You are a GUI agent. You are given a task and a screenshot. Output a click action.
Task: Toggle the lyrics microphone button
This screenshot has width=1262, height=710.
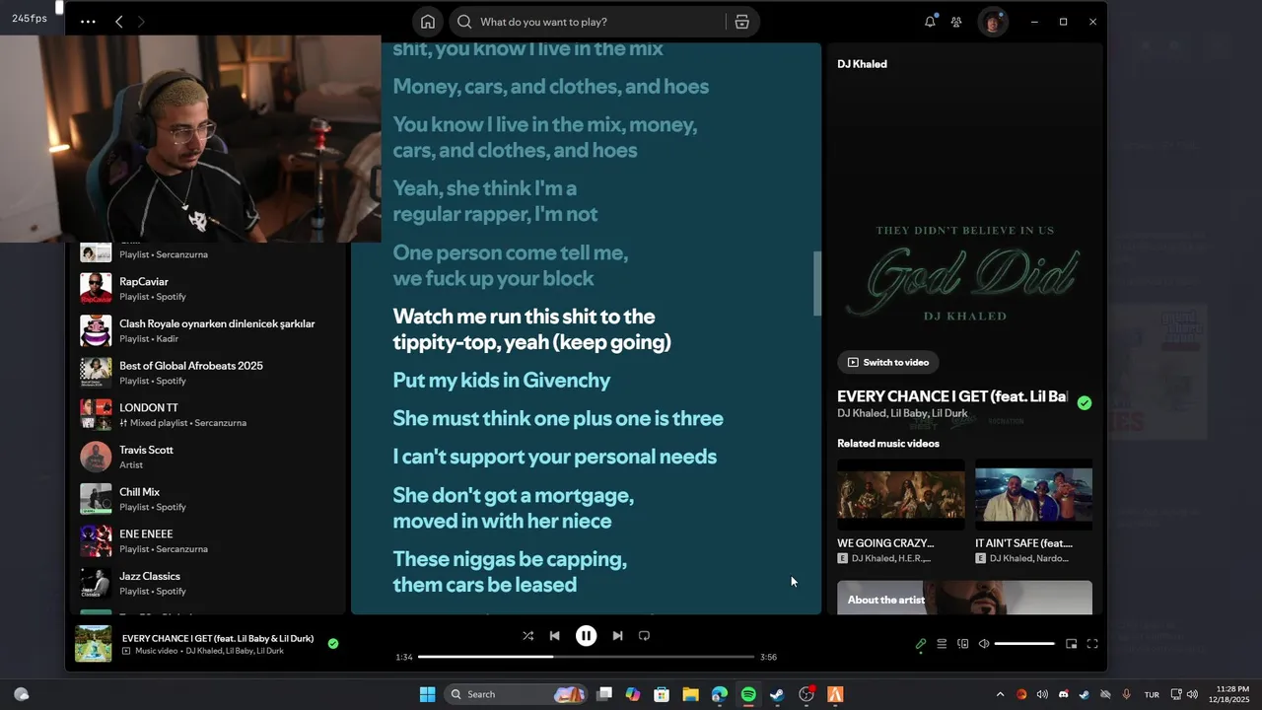(x=921, y=644)
